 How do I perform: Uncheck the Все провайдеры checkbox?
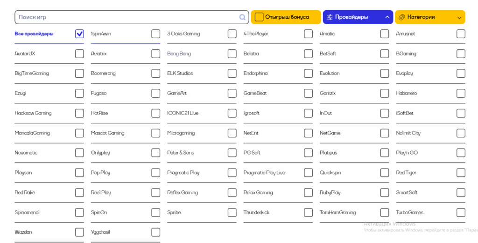(79, 34)
